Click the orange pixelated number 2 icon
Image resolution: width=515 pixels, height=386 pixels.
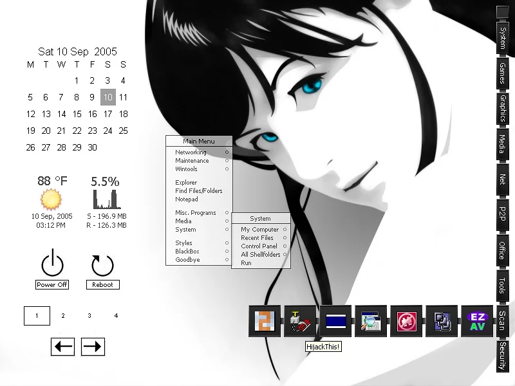tap(265, 321)
